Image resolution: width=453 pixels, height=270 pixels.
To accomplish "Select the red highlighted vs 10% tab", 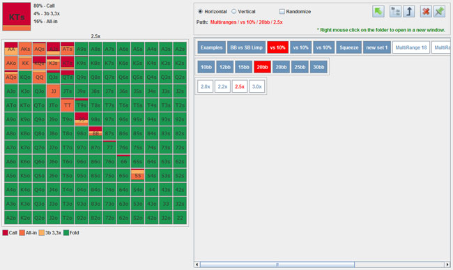I will click(x=277, y=47).
